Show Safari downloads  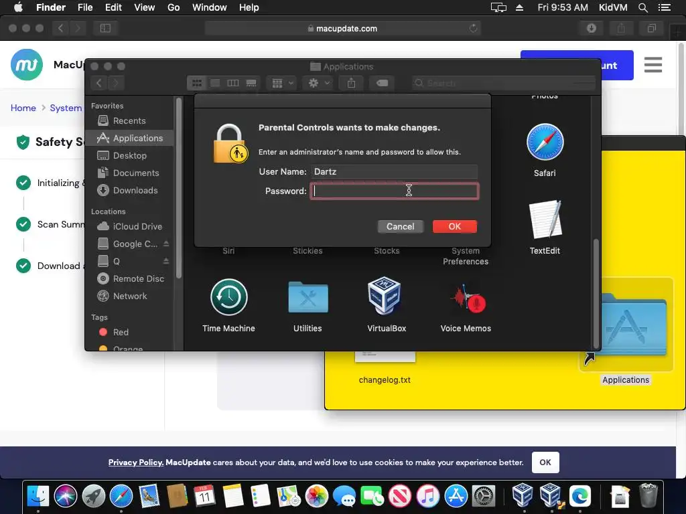(592, 28)
